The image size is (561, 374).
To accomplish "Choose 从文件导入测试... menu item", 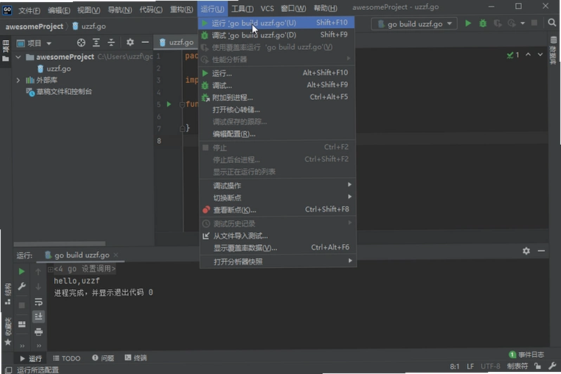I will (277, 236).
